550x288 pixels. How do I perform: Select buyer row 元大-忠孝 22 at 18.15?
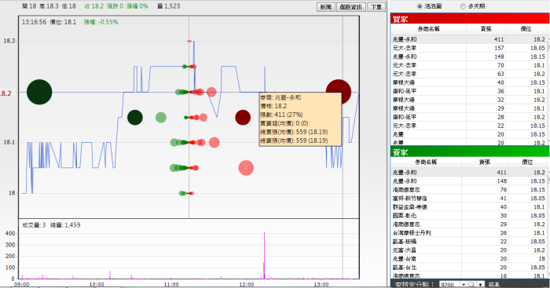(468, 126)
